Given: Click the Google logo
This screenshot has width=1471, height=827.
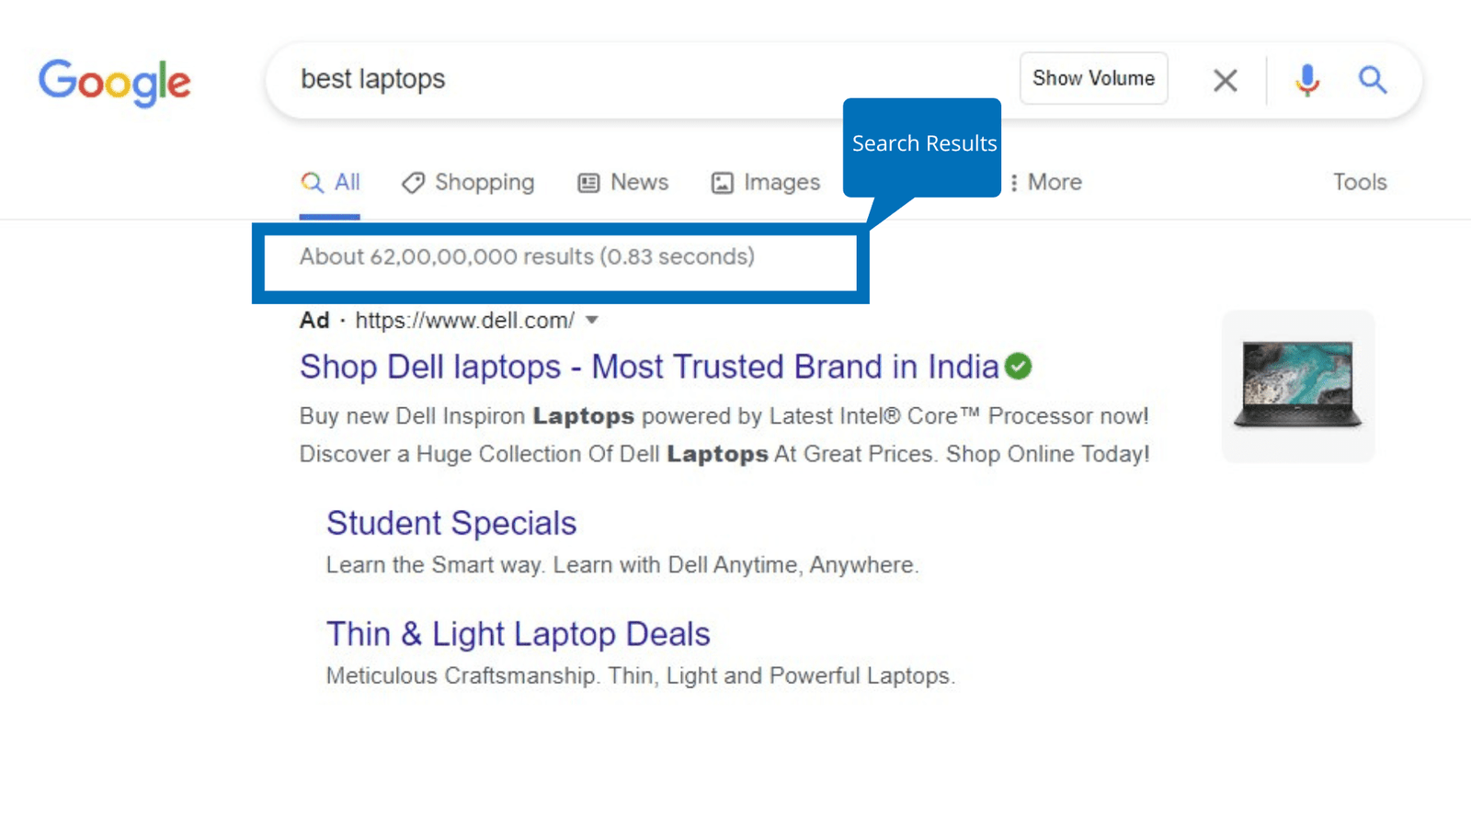Looking at the screenshot, I should click(x=114, y=83).
